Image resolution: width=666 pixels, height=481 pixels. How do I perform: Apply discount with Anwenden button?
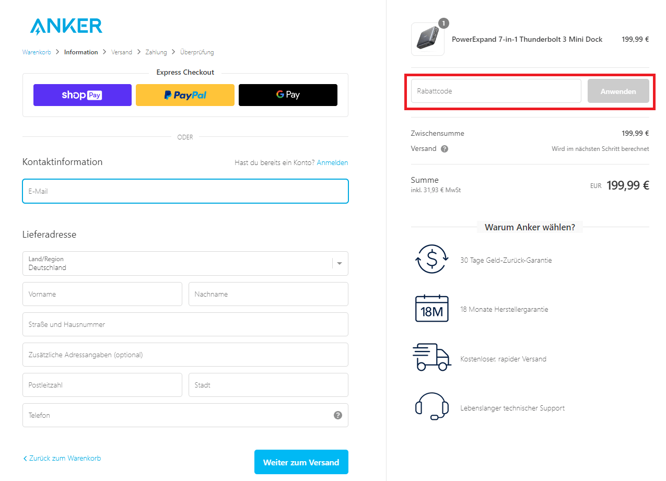618,91
